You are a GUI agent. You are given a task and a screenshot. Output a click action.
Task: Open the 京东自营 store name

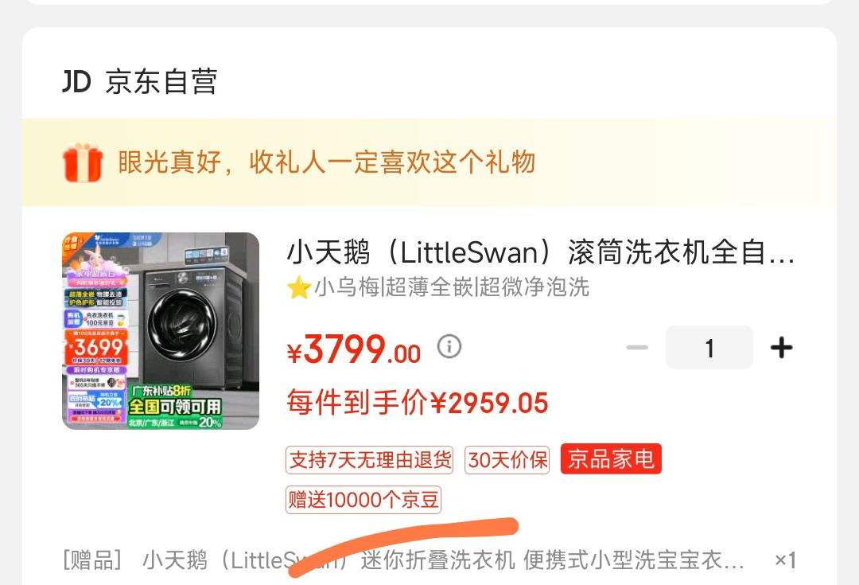coord(161,82)
